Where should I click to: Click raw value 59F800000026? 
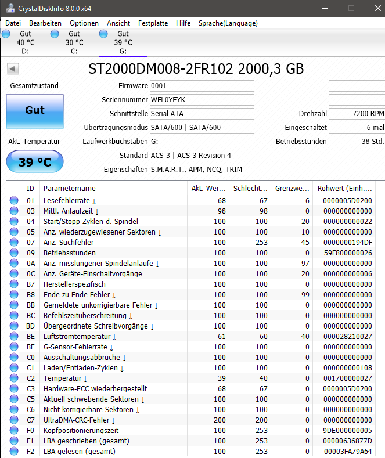coord(348,253)
